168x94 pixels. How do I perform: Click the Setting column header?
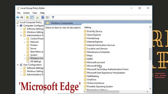tap(88, 27)
